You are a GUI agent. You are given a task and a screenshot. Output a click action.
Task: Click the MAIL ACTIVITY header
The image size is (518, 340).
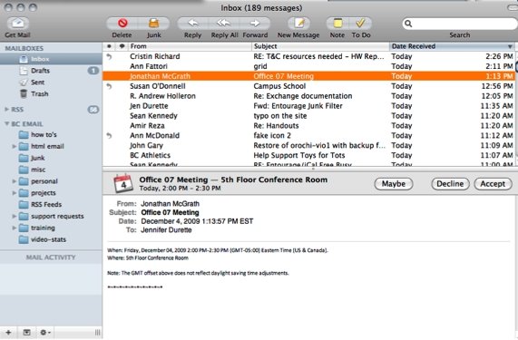(x=51, y=257)
